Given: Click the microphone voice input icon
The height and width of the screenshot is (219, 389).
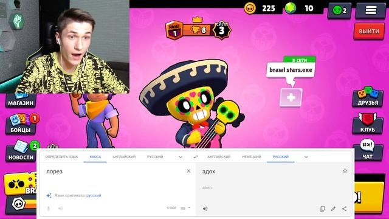Looking at the screenshot, I should point(49,208).
